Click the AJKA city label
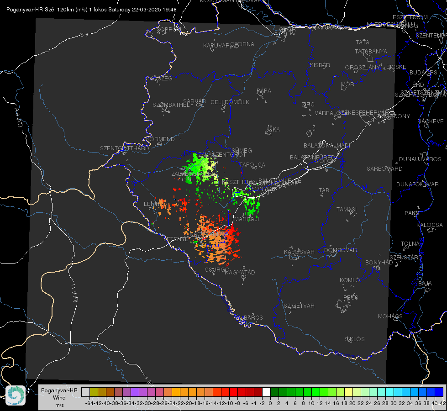The height and width of the screenshot is (411, 447). pyautogui.click(x=273, y=130)
